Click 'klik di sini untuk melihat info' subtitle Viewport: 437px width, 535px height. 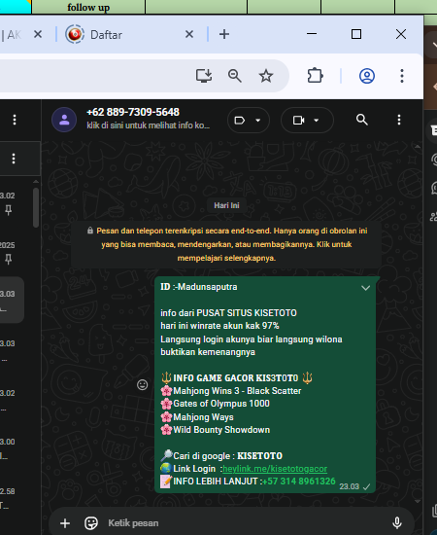click(149, 125)
